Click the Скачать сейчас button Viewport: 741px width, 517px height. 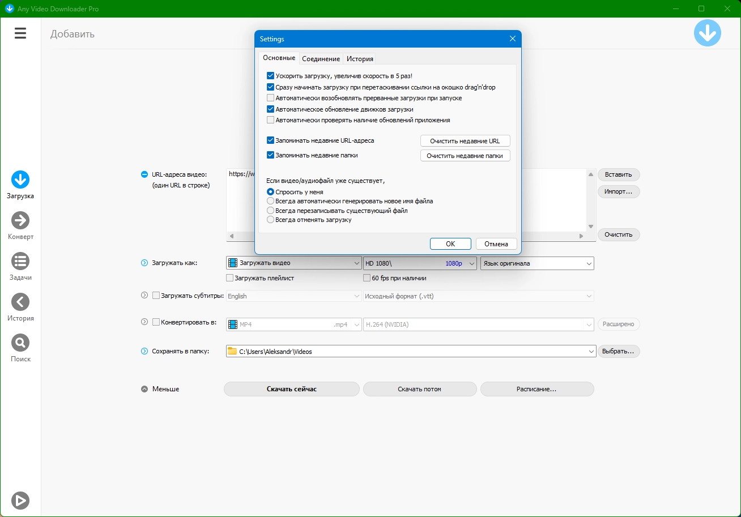pyautogui.click(x=292, y=389)
